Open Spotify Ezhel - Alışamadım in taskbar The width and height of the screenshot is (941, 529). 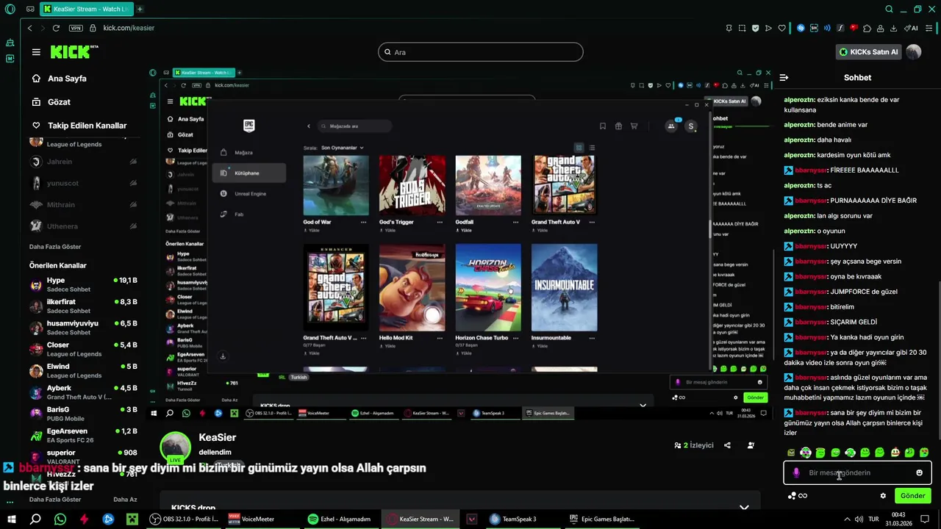click(x=340, y=519)
